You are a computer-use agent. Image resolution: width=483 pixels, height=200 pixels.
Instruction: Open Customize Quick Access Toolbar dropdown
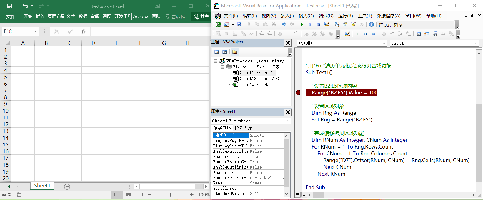(x=58, y=6)
